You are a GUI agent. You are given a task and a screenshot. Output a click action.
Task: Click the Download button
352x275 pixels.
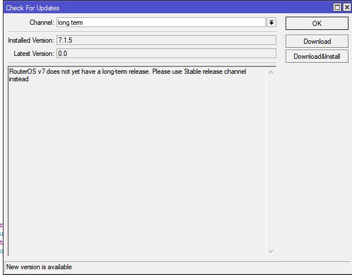click(x=317, y=42)
